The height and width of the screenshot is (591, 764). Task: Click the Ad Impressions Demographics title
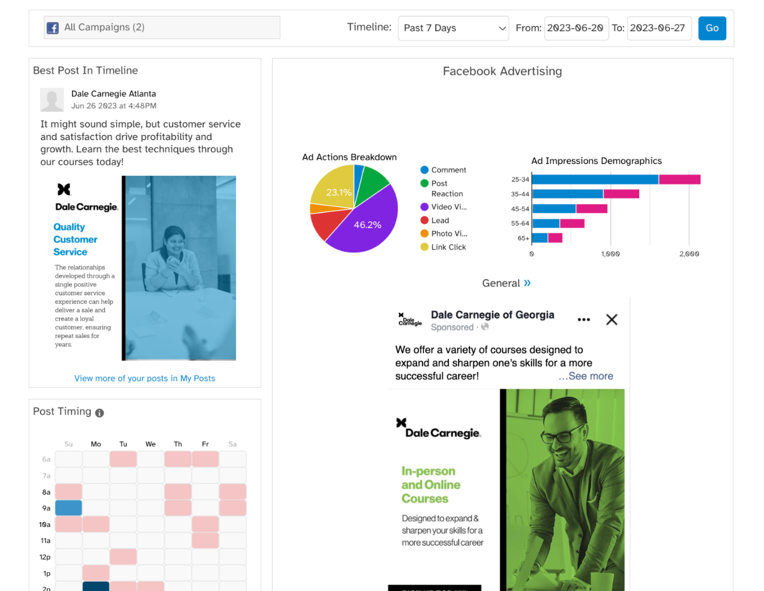coord(597,161)
